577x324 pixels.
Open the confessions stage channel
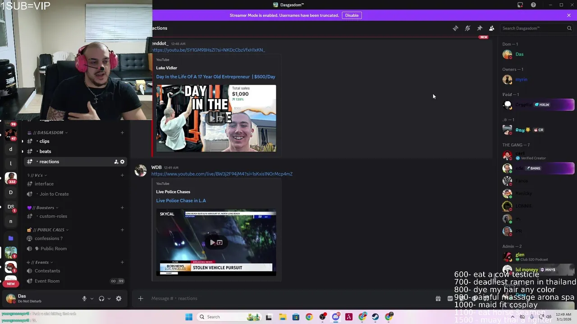[x=74, y=238]
